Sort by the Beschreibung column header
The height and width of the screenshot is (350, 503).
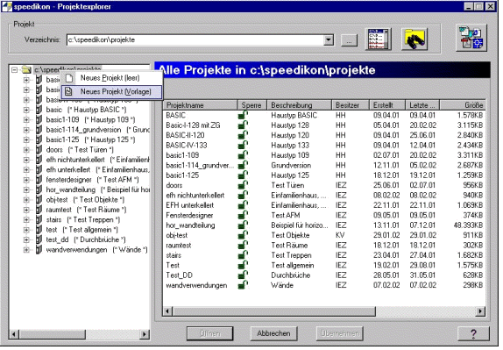tap(299, 105)
